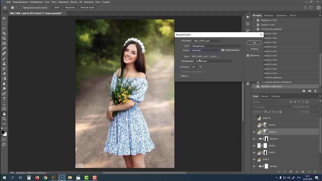Hide the Слой 5 layer
322x181 pixels.
(x=254, y=159)
